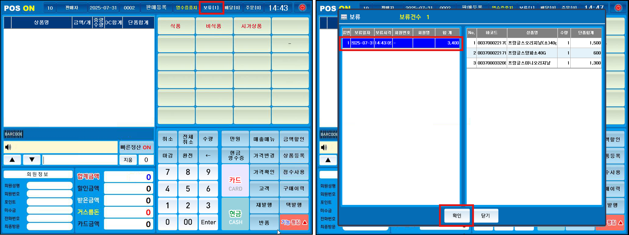Select the highlighted held order row 3,400
This screenshot has width=629, height=235.
[x=401, y=43]
